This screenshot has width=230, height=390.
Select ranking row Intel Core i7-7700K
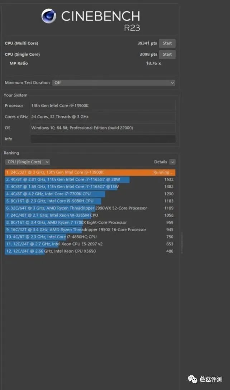click(x=90, y=194)
